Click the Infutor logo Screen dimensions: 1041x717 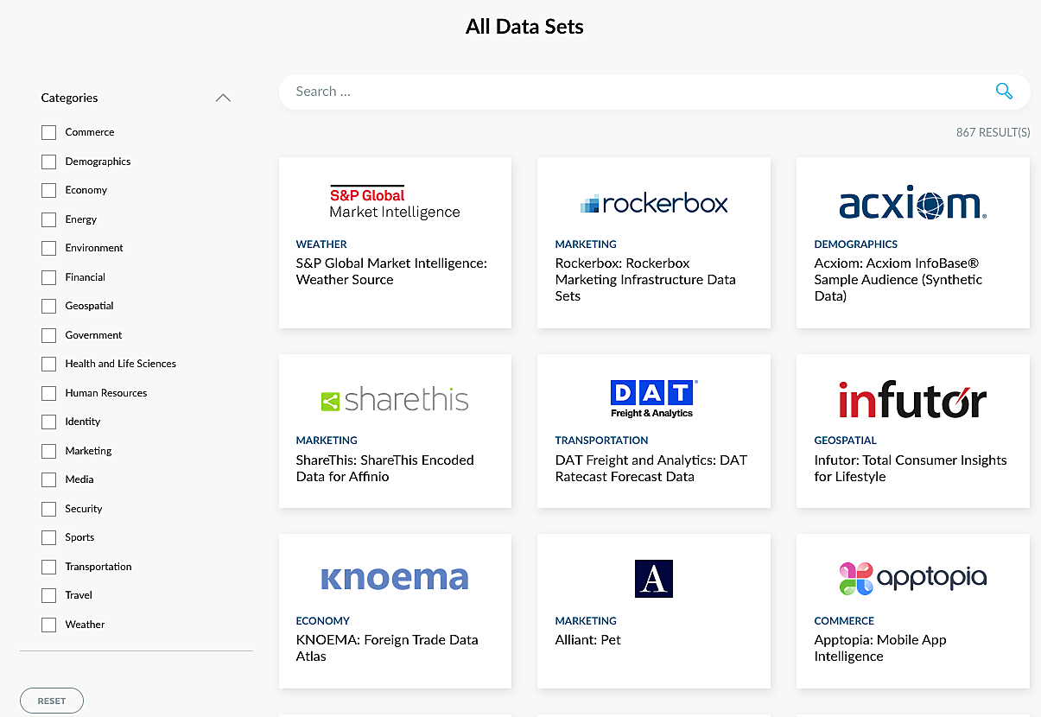pyautogui.click(x=913, y=400)
